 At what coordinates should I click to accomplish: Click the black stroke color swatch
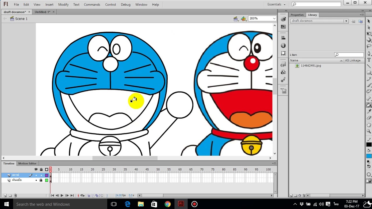point(369,145)
